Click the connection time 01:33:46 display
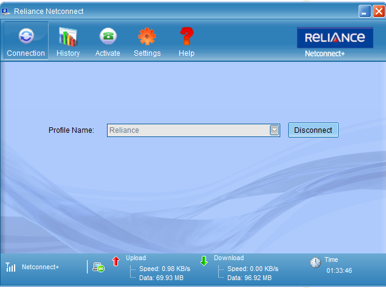Viewport: 386px width, 288px height. coord(339,271)
